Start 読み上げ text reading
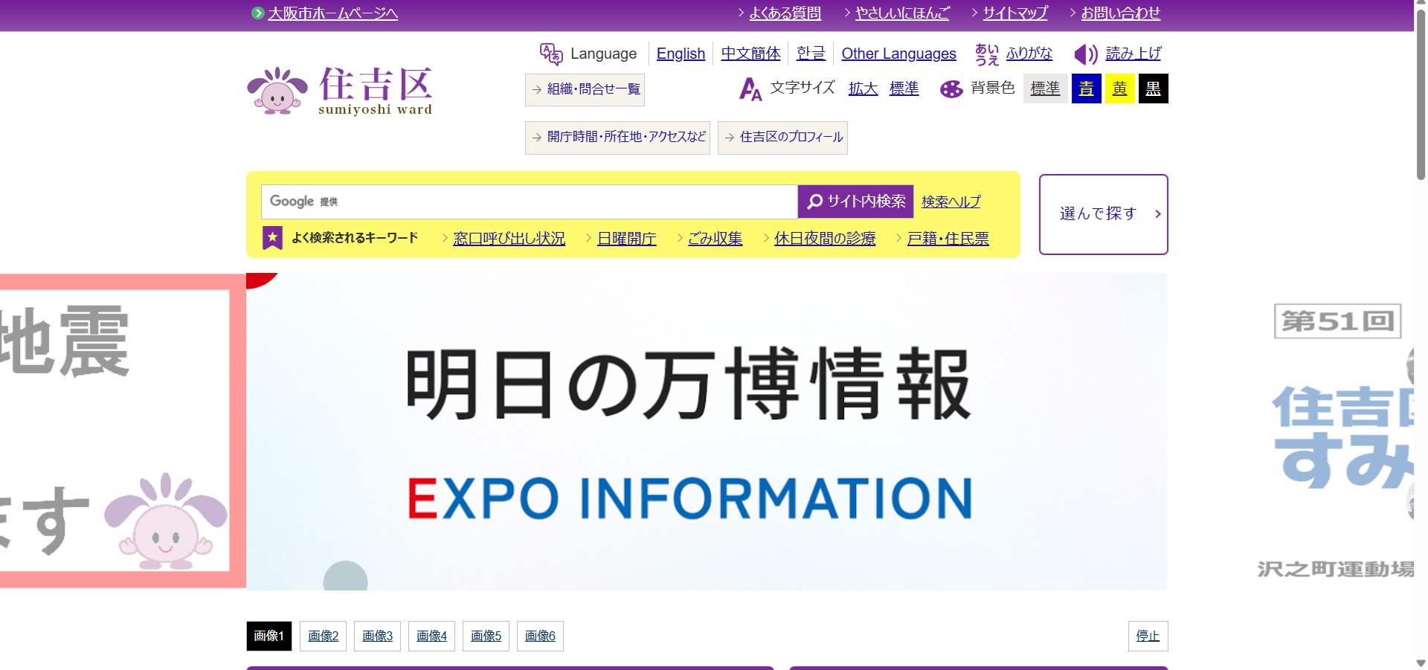Viewport: 1428px width, 670px height. [1133, 54]
